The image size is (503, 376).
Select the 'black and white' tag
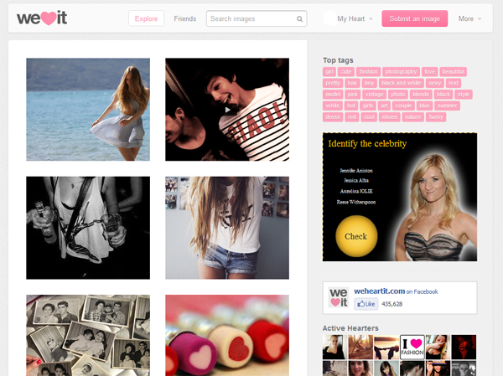401,83
